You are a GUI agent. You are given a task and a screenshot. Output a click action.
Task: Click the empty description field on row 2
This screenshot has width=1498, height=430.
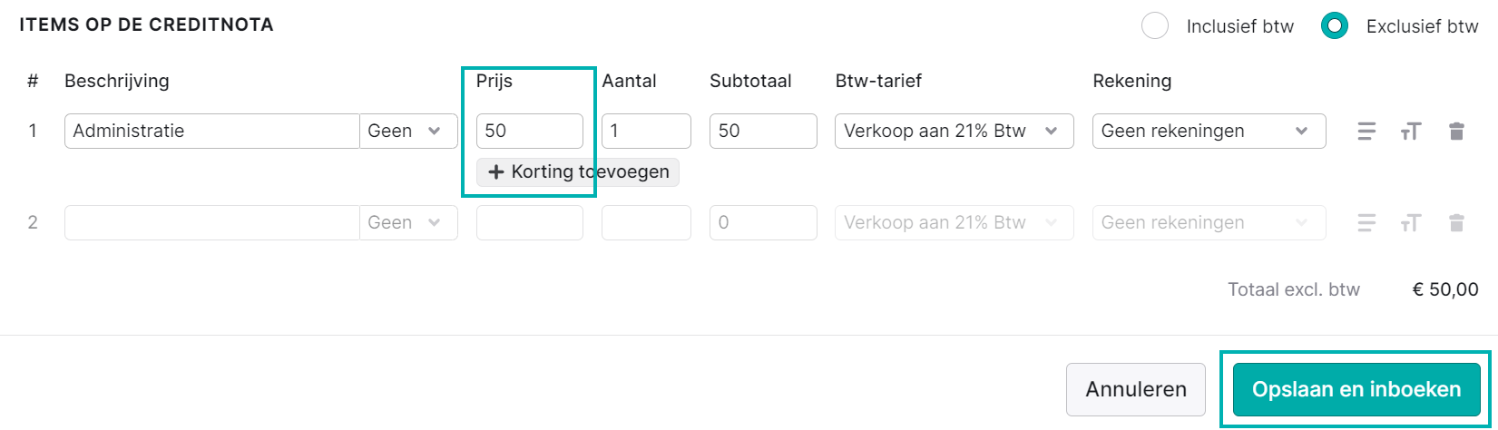tap(212, 222)
